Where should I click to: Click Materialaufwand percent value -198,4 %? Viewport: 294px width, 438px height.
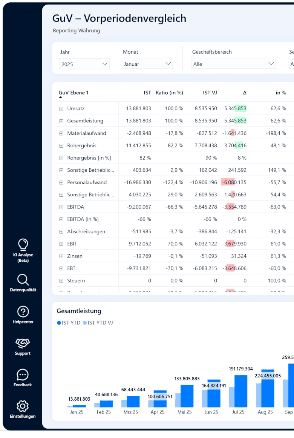coord(276,133)
